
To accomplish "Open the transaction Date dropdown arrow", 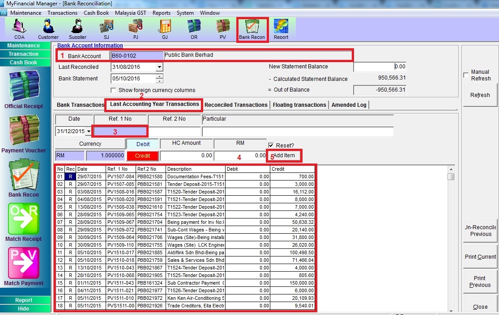I will 89,131.
